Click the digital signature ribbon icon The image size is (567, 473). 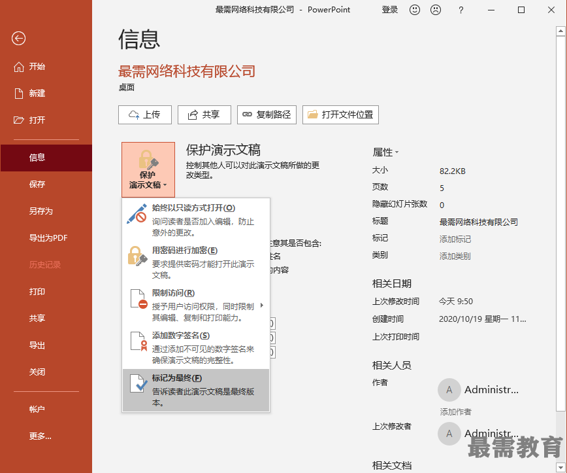coord(138,342)
